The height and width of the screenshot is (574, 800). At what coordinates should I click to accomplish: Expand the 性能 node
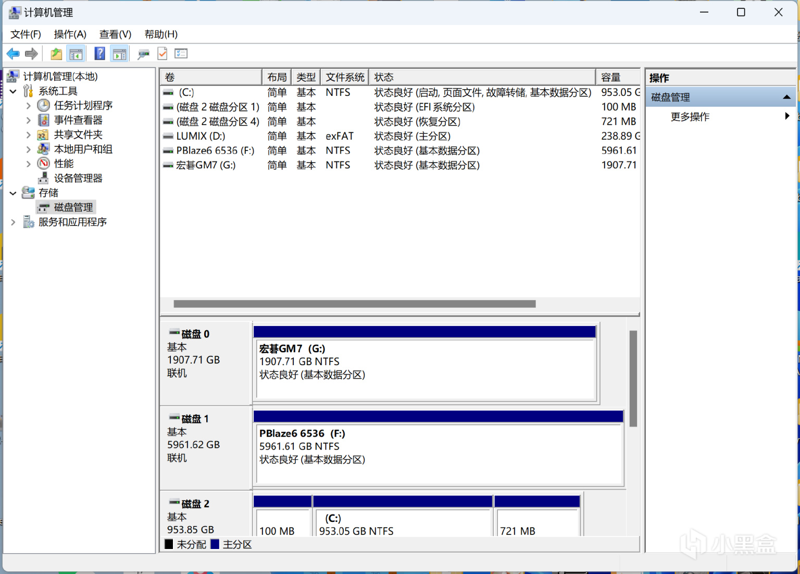(x=28, y=164)
